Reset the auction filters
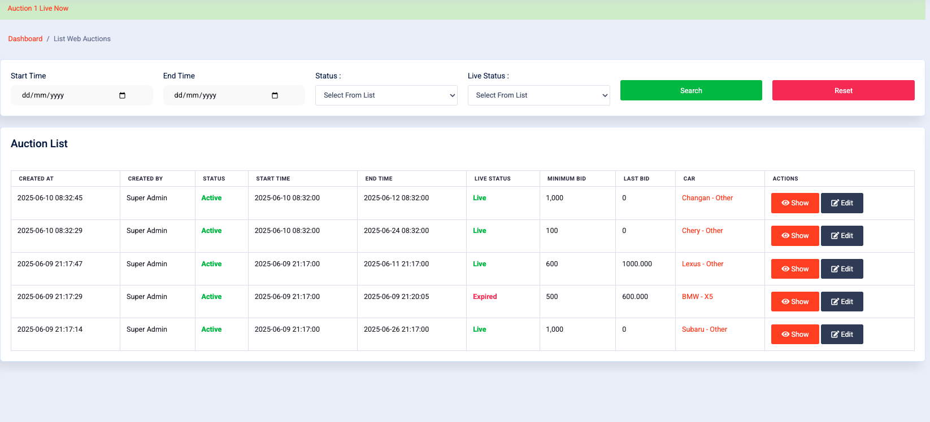This screenshot has width=930, height=422. pos(843,90)
